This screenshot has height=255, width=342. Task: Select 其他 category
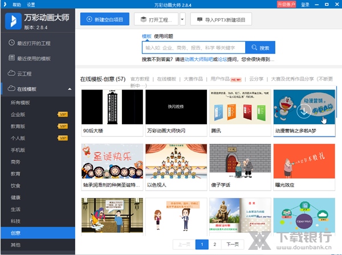click(38, 245)
